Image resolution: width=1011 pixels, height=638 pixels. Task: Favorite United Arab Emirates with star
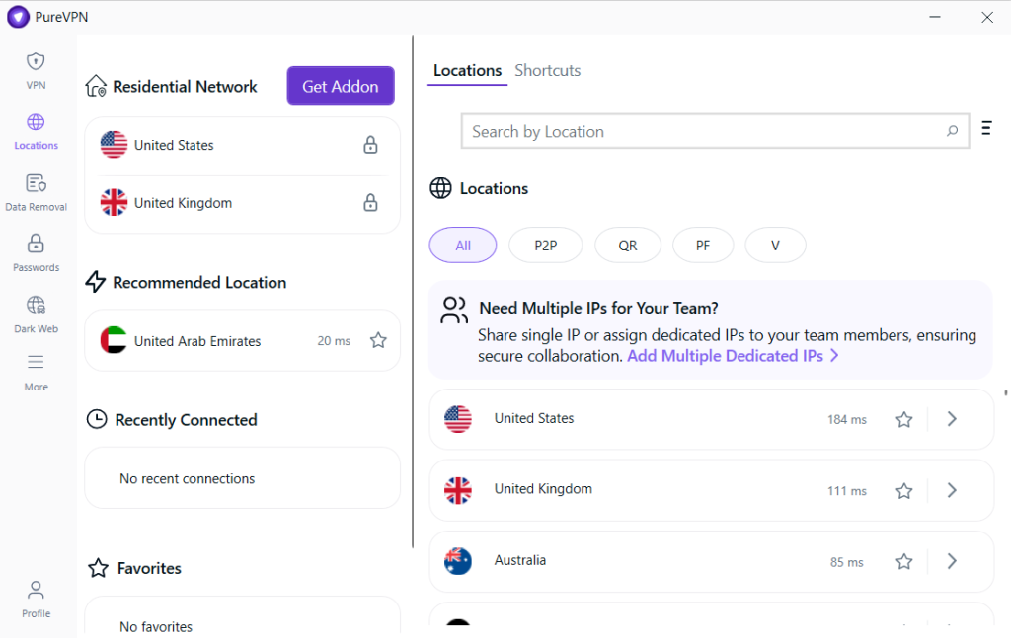pos(377,340)
